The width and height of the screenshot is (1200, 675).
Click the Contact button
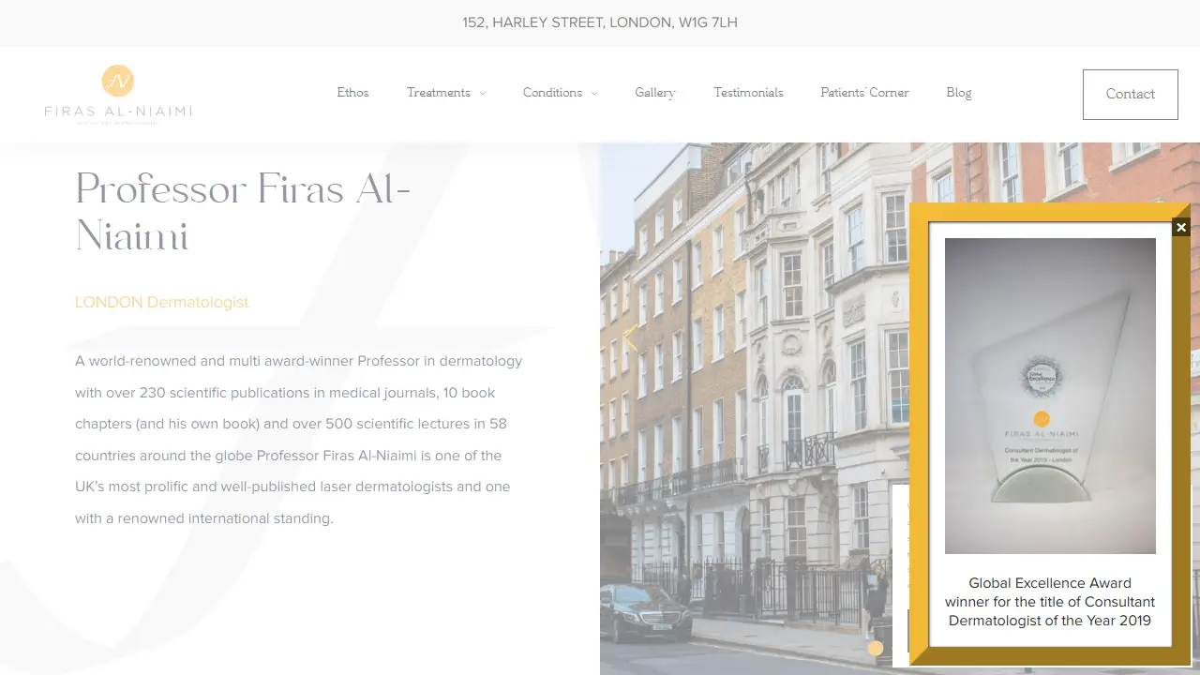point(1131,94)
